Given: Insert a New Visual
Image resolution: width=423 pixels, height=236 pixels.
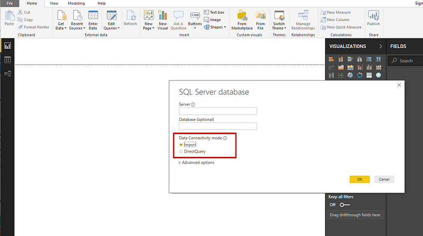Looking at the screenshot, I should pyautogui.click(x=163, y=20).
